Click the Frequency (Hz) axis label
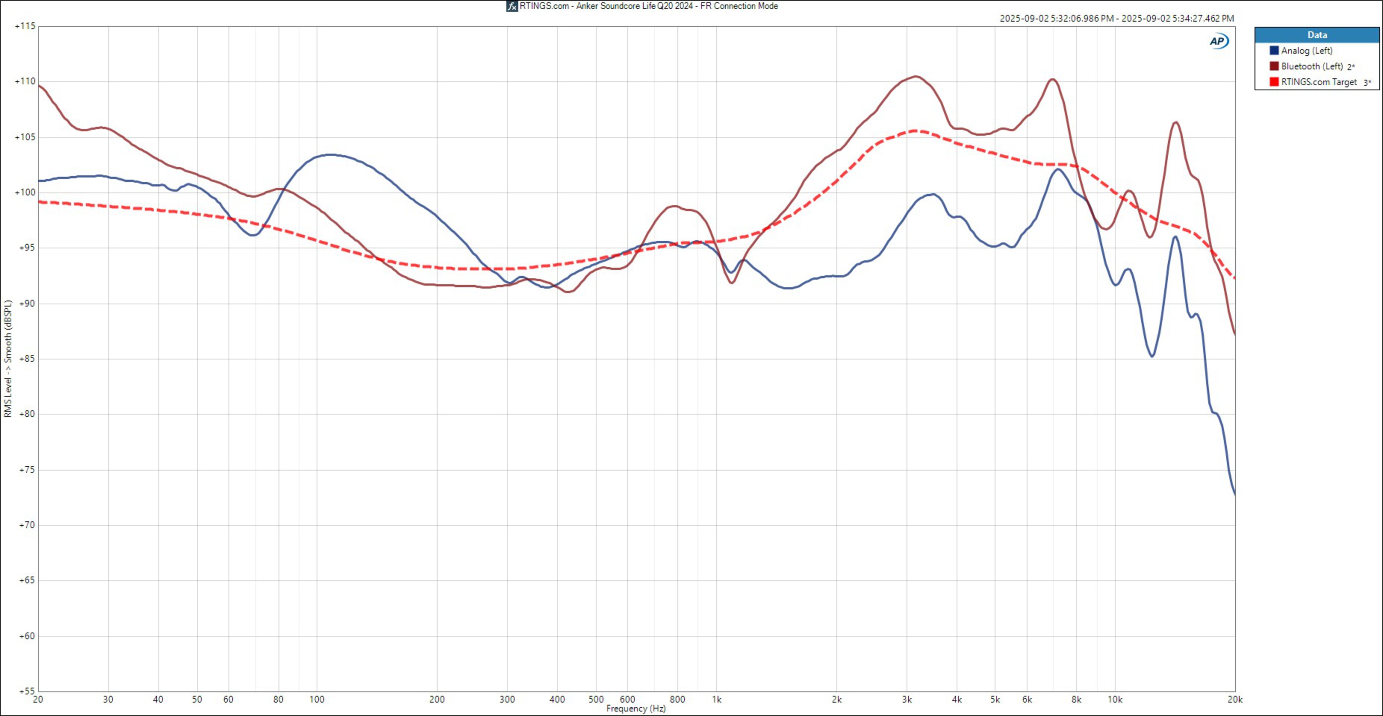This screenshot has height=716, width=1383. (x=636, y=708)
